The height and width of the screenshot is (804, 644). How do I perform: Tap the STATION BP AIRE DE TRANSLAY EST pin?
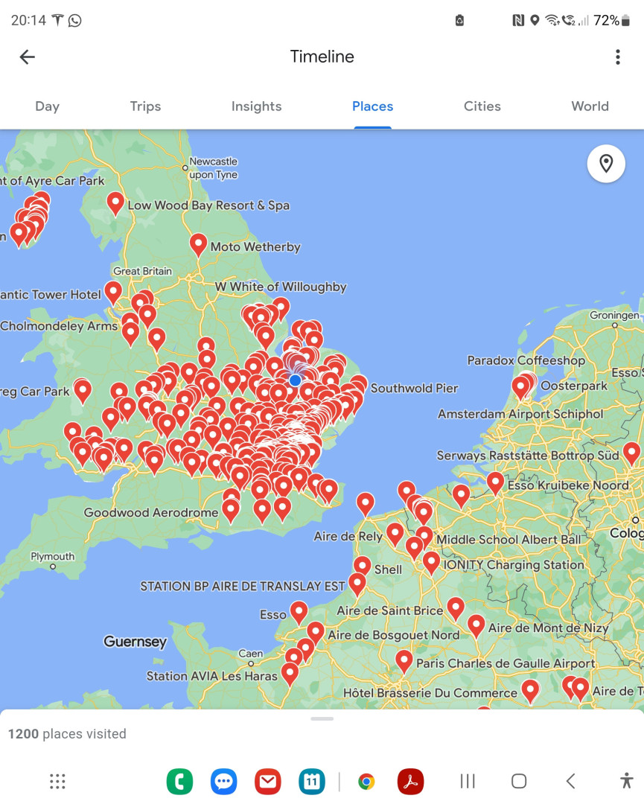(x=357, y=584)
